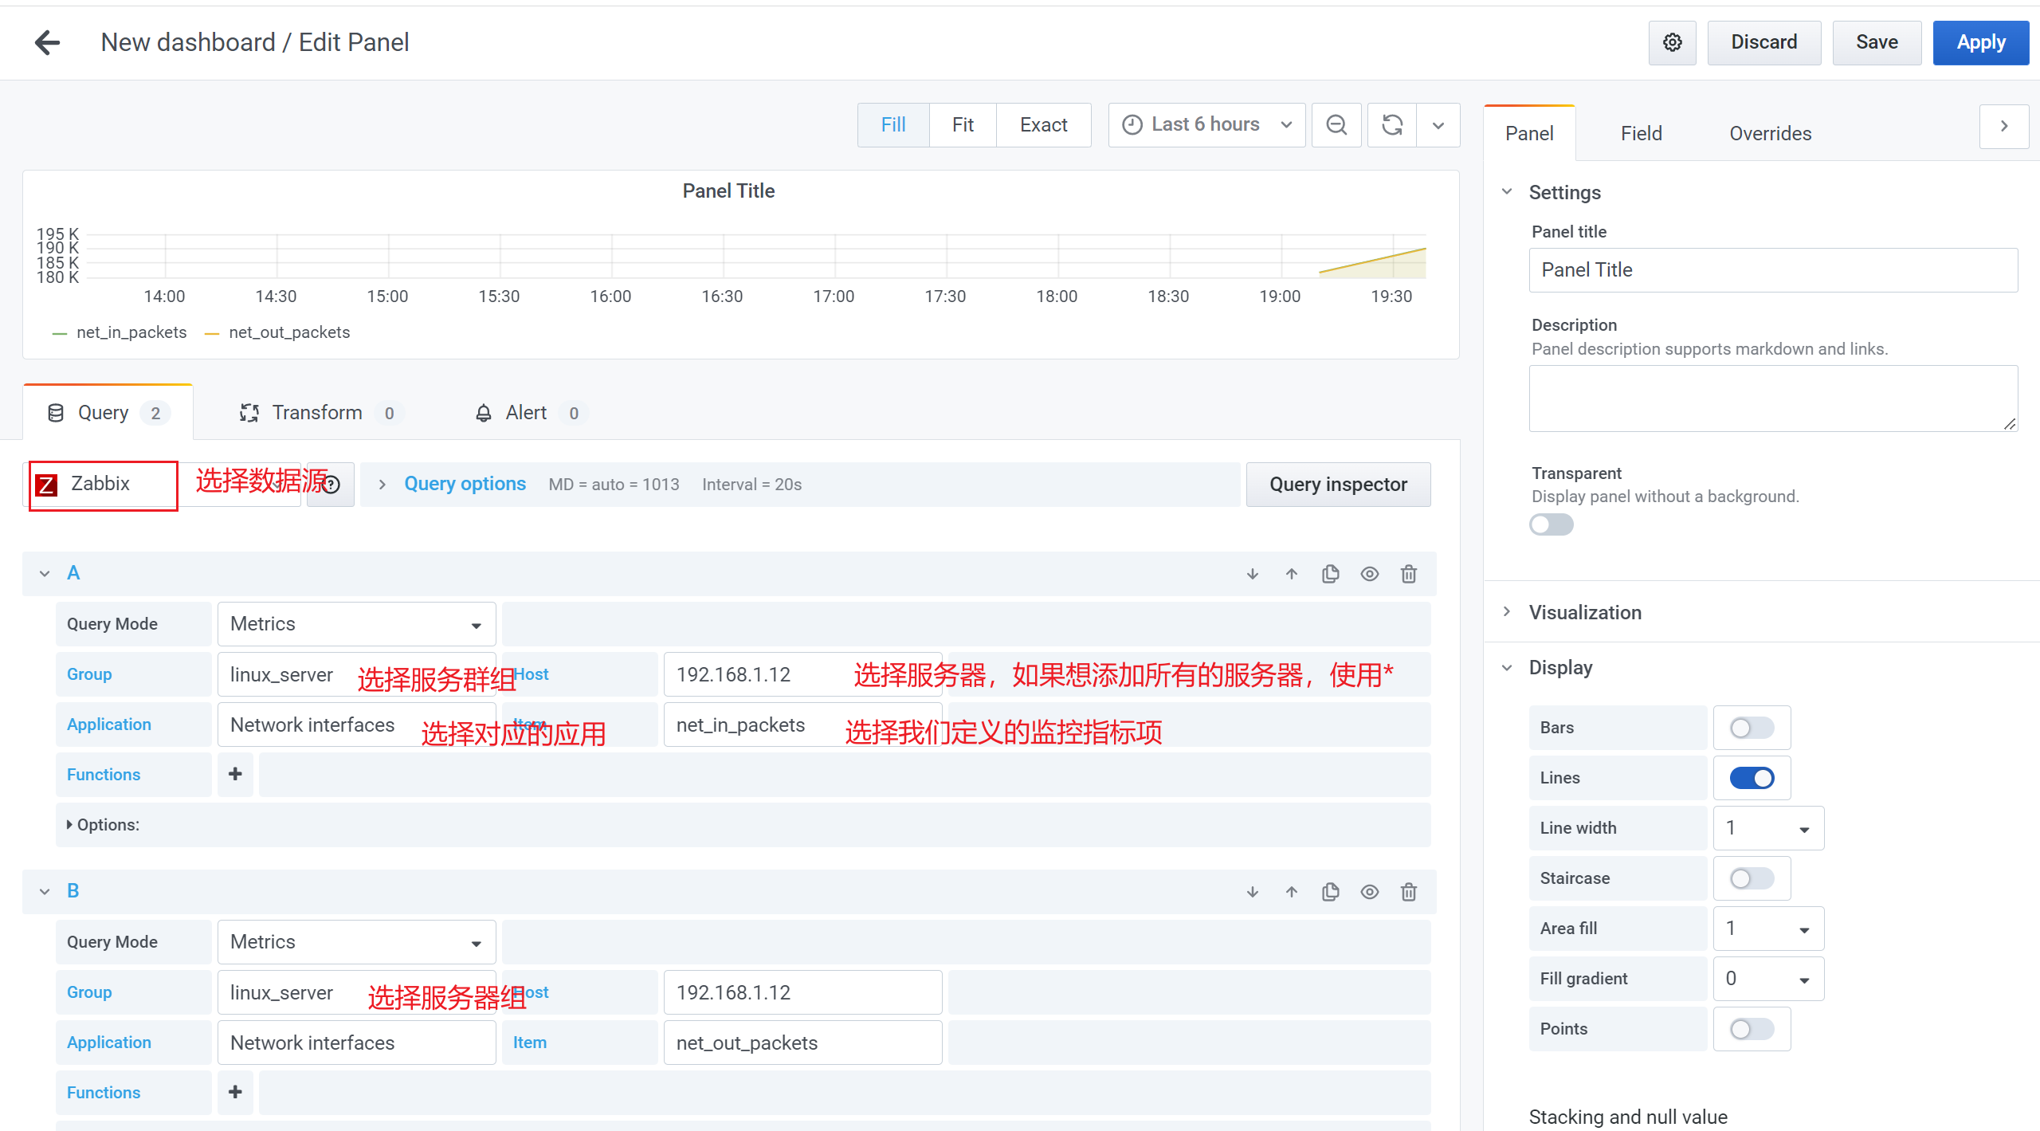
Task: Zoom out the time range
Action: coord(1336,125)
